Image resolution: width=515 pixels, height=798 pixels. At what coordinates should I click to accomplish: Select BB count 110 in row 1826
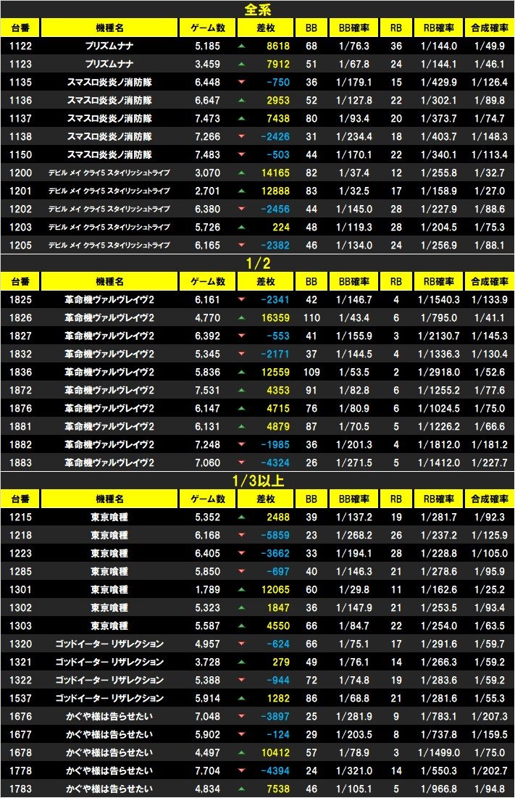[311, 318]
